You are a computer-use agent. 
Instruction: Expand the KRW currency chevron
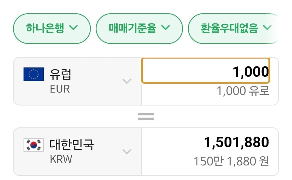127,152
